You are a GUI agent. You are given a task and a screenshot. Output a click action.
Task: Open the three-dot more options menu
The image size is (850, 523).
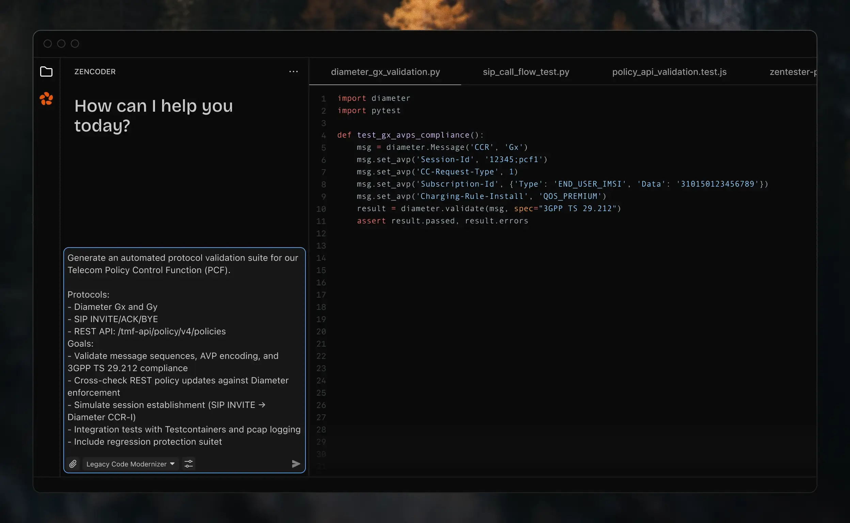(293, 72)
